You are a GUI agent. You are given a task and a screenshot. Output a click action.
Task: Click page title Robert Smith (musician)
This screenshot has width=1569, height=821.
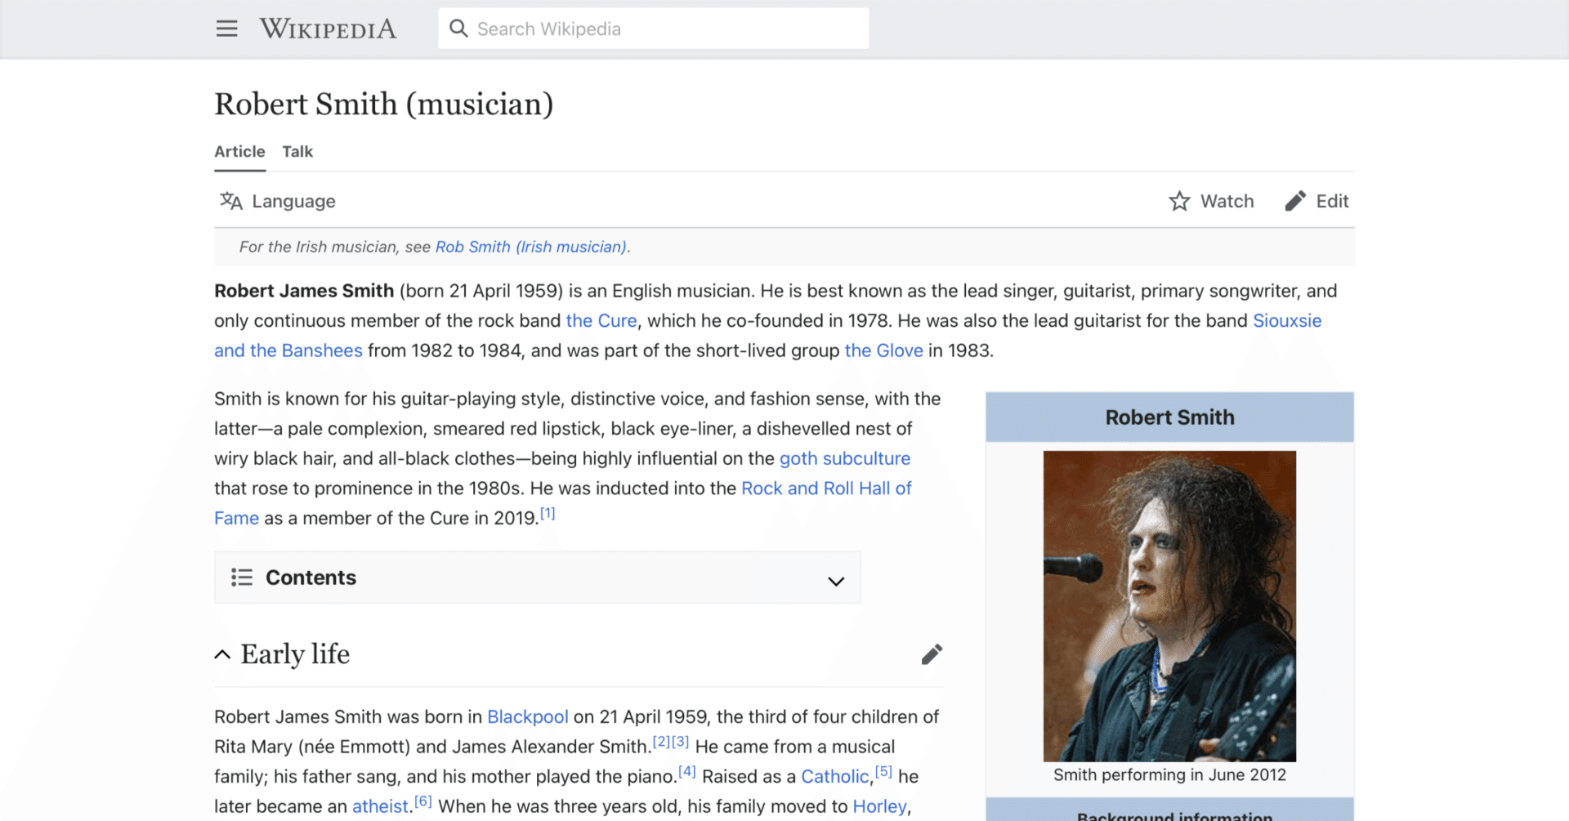[x=384, y=105]
